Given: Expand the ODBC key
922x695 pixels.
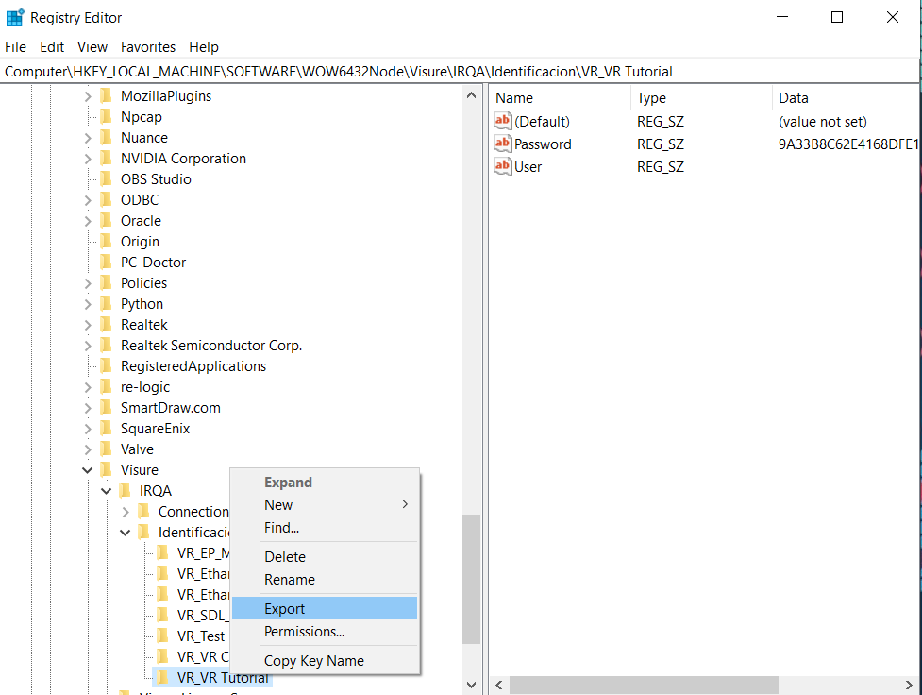Looking at the screenshot, I should [x=88, y=200].
